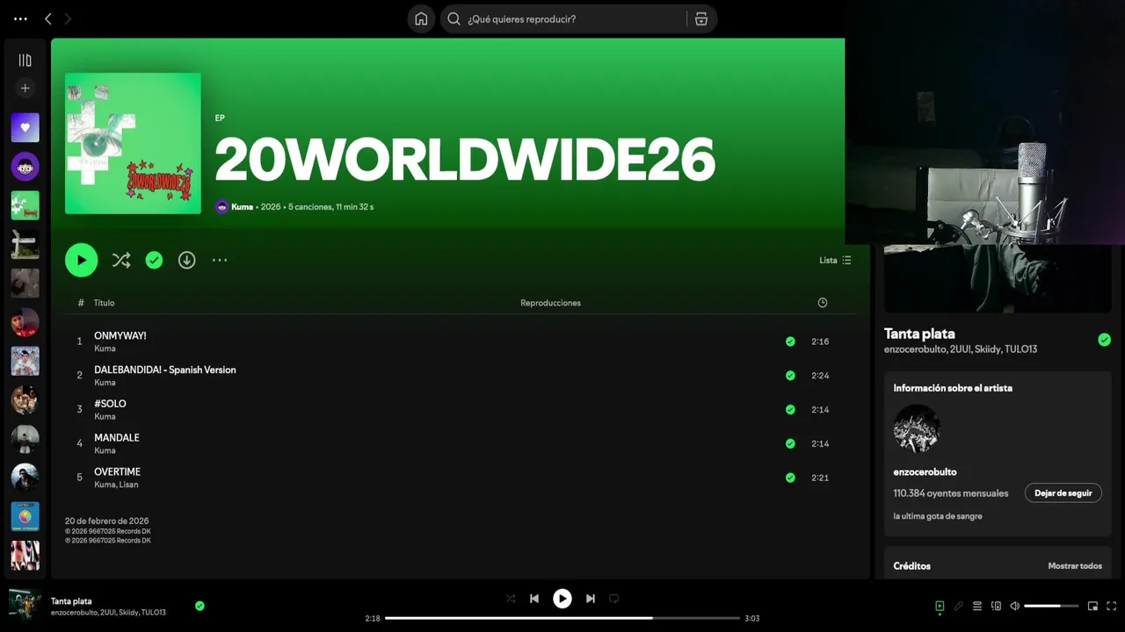Open purple cartoon avatar playlist in sidebar
Image resolution: width=1125 pixels, height=632 pixels.
[x=25, y=166]
